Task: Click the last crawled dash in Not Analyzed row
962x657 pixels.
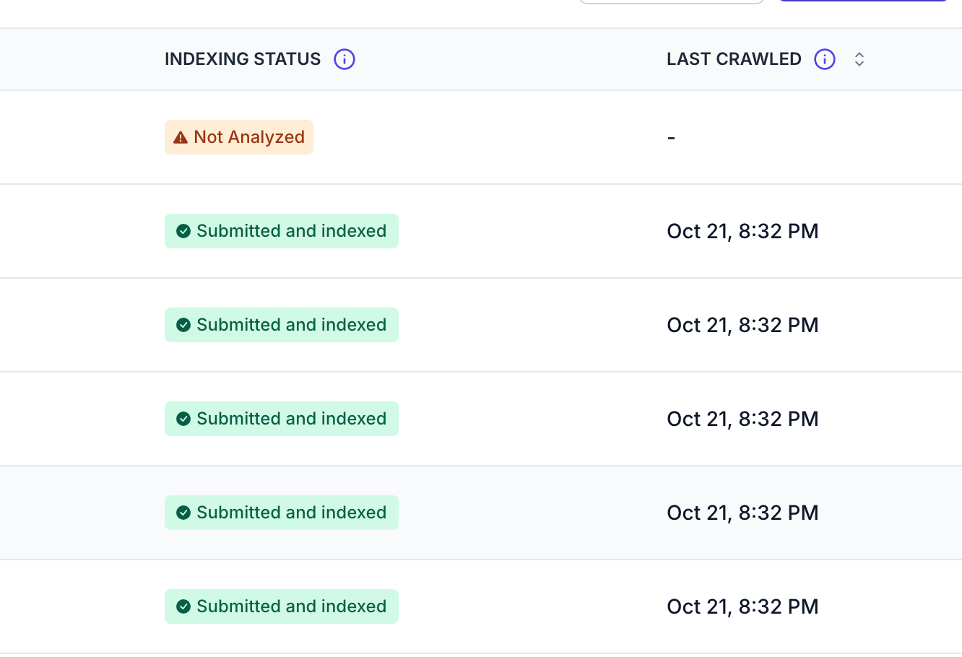Action: pos(671,137)
